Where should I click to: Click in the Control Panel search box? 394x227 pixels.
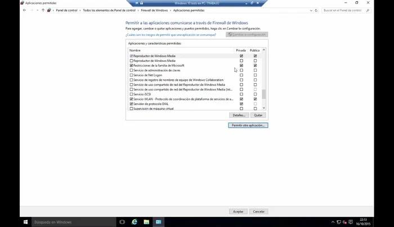click(x=343, y=10)
